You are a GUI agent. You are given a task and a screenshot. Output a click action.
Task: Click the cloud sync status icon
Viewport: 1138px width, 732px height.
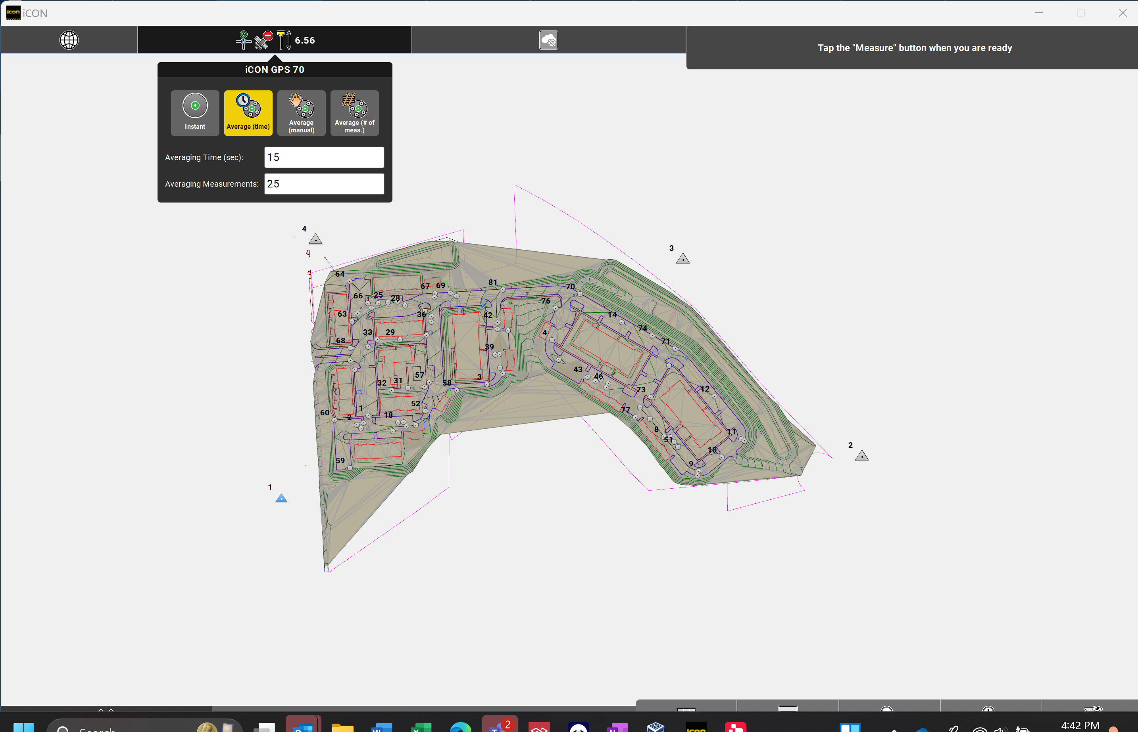click(548, 40)
